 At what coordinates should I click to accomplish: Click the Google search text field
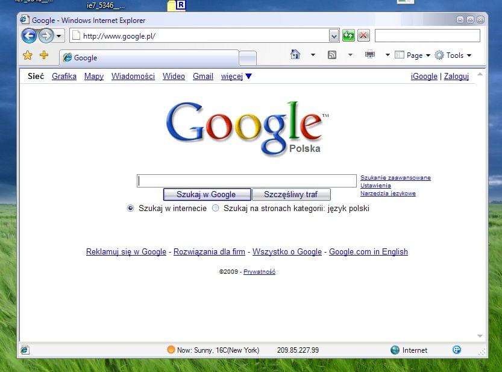pyautogui.click(x=246, y=181)
